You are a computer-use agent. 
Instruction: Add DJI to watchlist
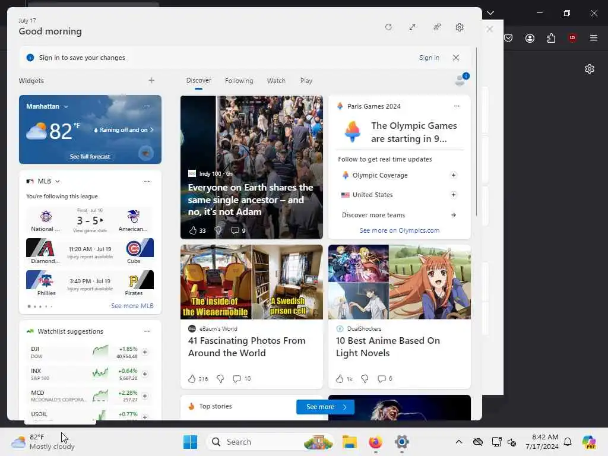coord(145,352)
